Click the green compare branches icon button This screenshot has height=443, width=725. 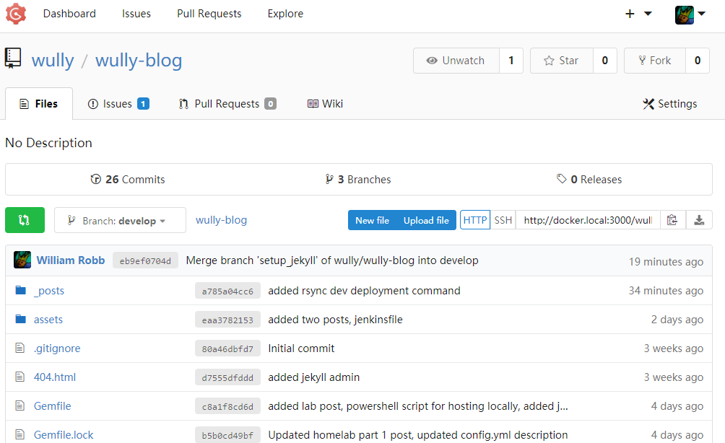(25, 220)
